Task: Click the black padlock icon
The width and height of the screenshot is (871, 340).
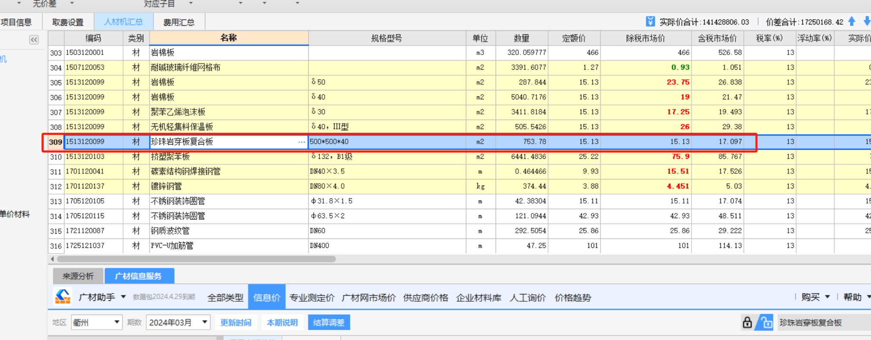Action: click(x=747, y=322)
